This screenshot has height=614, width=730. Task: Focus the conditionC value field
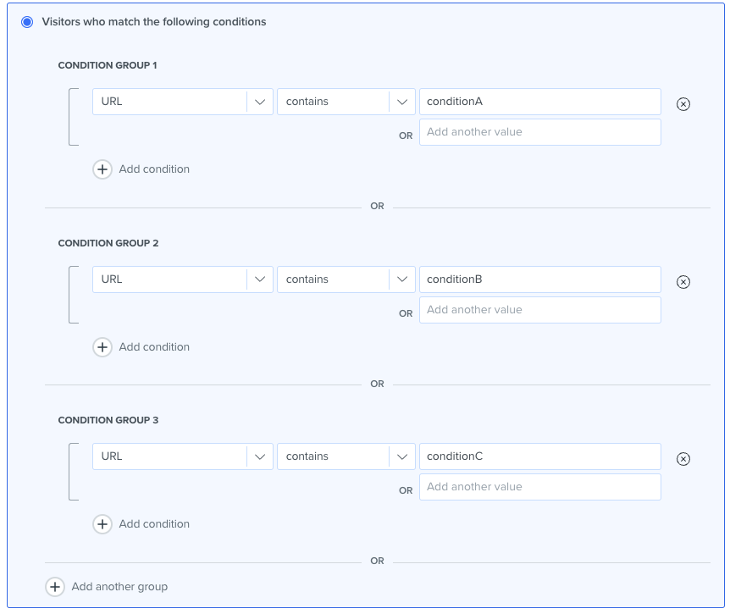tap(540, 456)
